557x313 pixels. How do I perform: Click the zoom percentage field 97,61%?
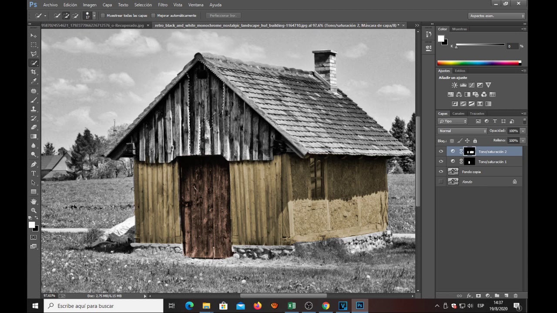pyautogui.click(x=49, y=296)
